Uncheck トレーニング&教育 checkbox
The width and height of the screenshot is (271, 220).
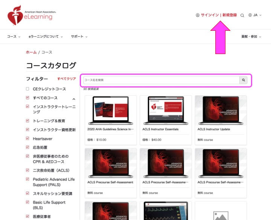pos(27,121)
